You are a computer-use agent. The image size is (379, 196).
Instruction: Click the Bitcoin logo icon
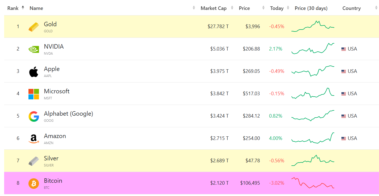[34, 183]
